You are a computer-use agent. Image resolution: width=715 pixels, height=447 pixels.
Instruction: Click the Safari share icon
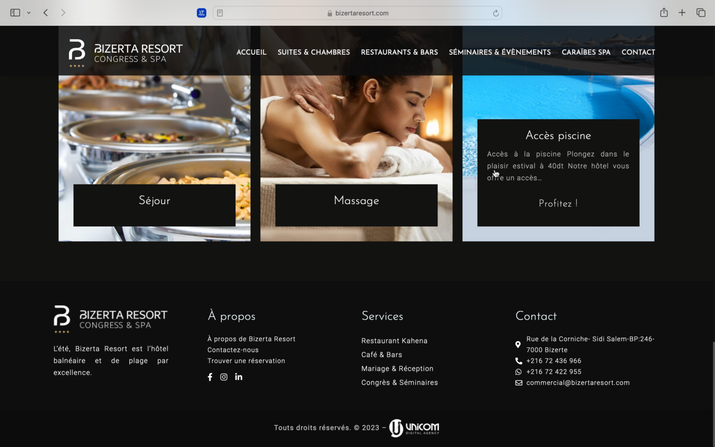[664, 13]
